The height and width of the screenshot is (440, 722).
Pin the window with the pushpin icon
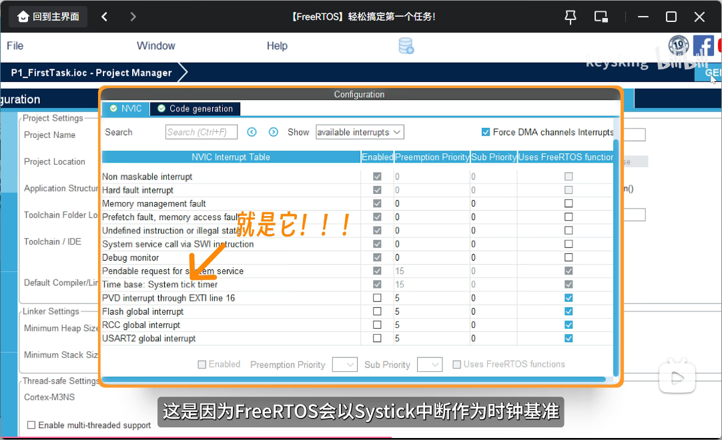pos(571,17)
